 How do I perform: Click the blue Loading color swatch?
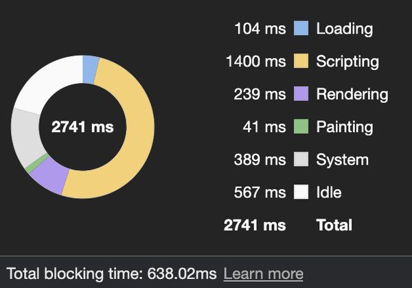[x=301, y=28]
